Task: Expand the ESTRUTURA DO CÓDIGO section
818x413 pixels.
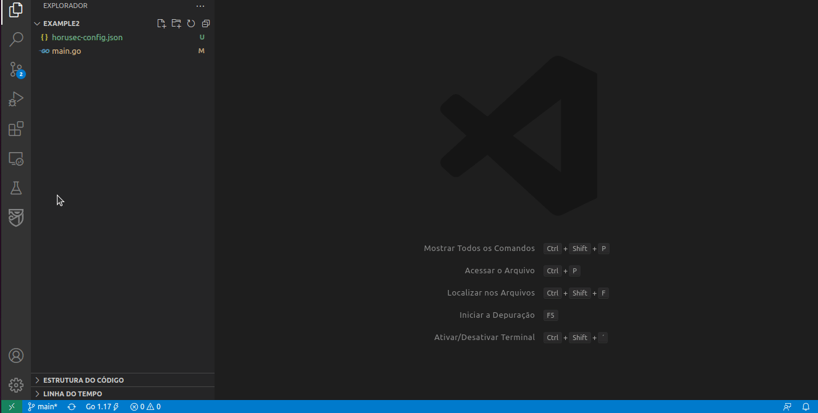Action: (x=122, y=380)
